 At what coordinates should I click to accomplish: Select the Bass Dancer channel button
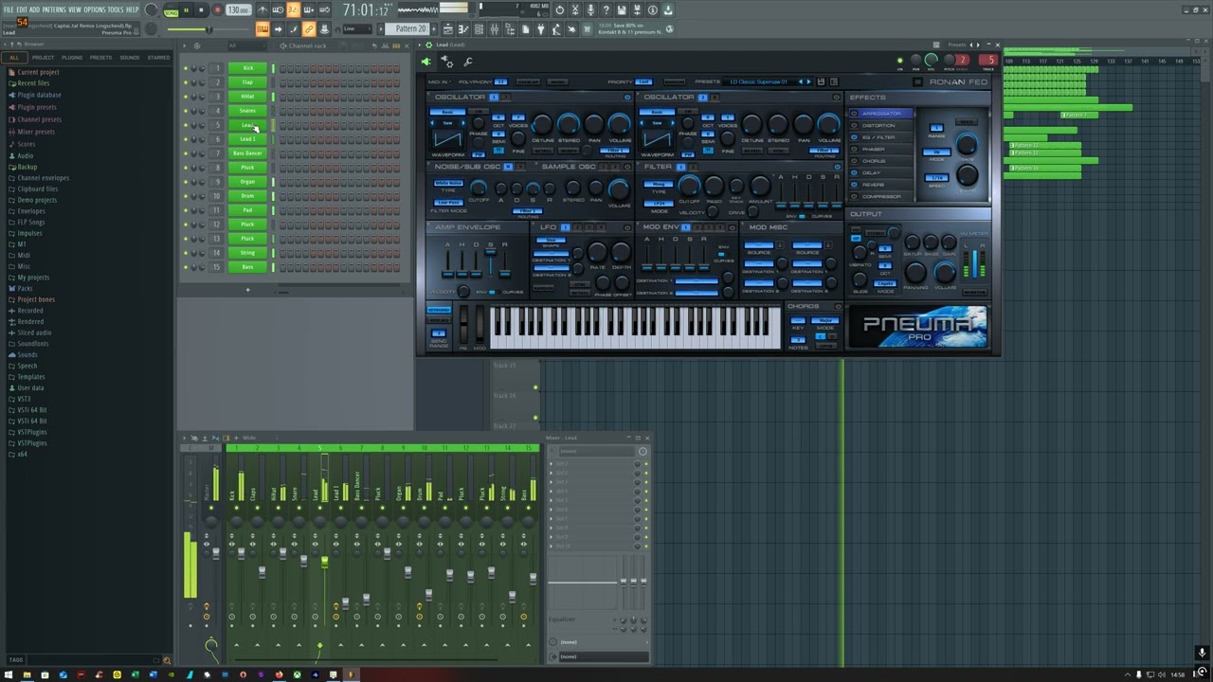(248, 153)
